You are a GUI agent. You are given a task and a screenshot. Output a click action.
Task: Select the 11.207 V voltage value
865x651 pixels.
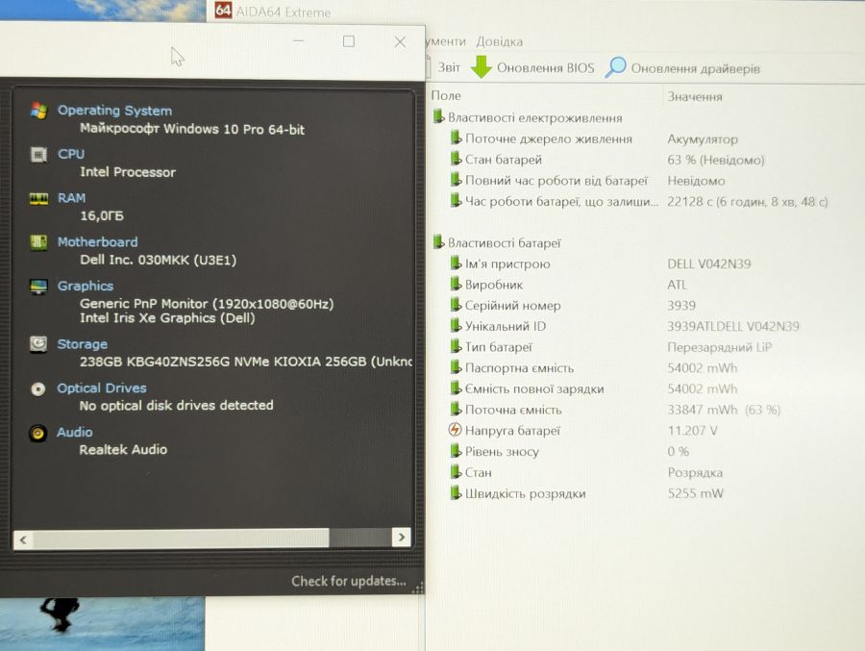[x=692, y=431]
